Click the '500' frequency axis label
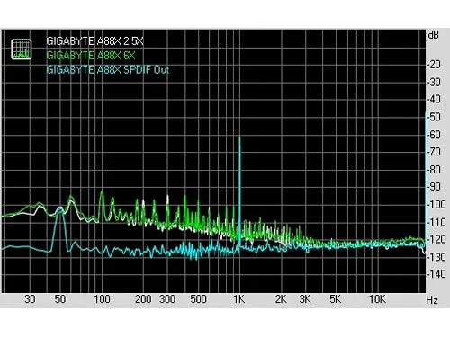This screenshot has height=337, width=450. [198, 299]
